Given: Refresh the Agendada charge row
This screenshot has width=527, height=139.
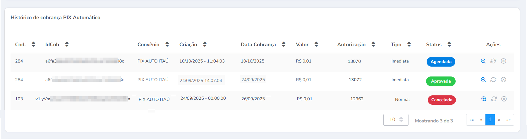Looking at the screenshot, I should click(493, 61).
